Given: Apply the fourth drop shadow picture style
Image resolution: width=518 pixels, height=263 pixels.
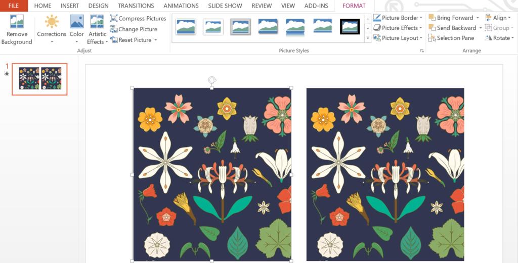Looking at the screenshot, I should coord(268,26).
